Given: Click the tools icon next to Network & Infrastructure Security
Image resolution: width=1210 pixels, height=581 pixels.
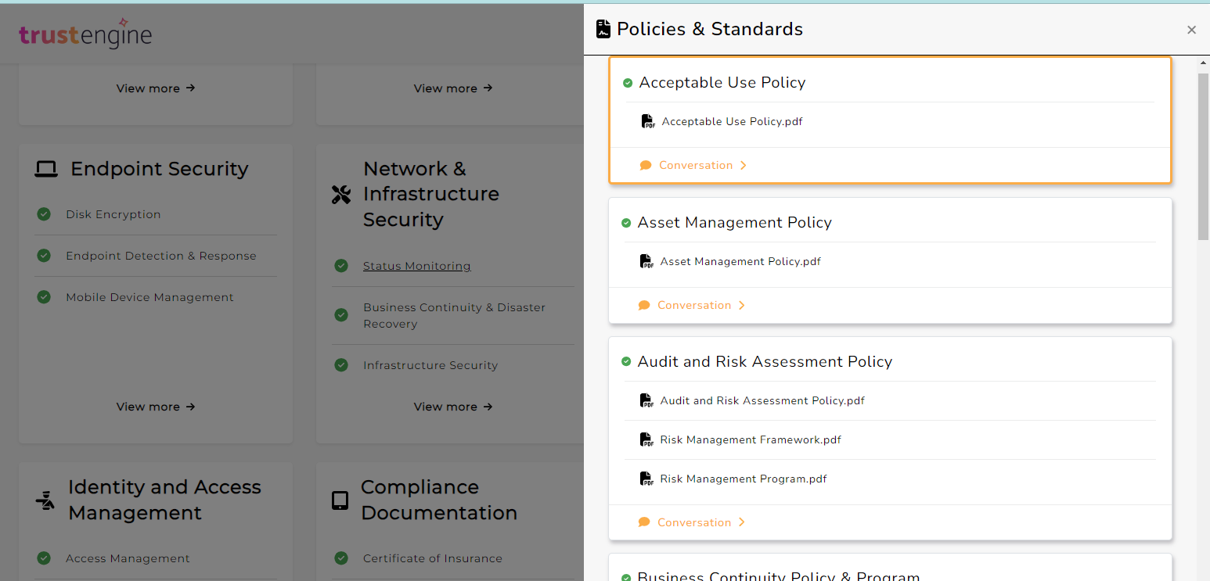Looking at the screenshot, I should point(341,195).
